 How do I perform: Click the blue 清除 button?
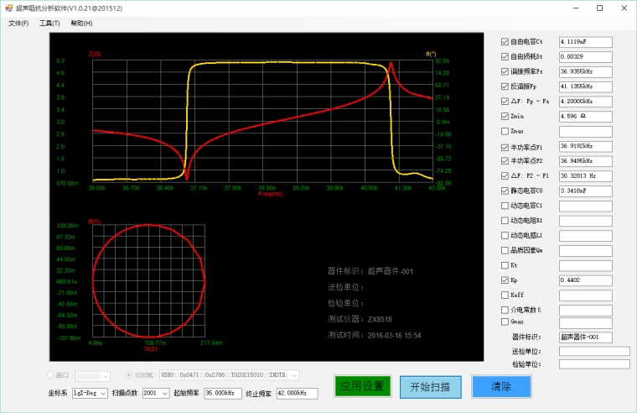[x=501, y=386]
